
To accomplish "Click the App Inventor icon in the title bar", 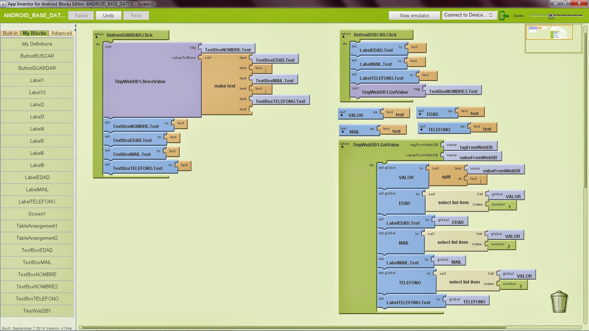I will (4, 3).
